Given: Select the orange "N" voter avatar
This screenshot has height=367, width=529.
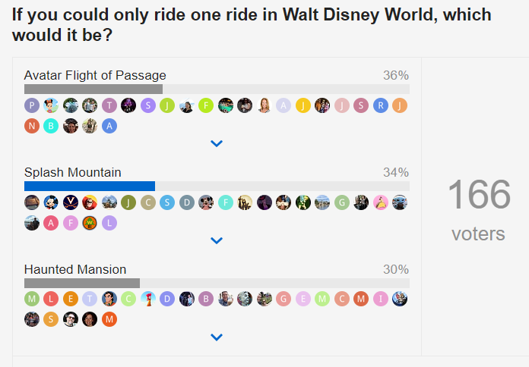Looking at the screenshot, I should (x=32, y=126).
